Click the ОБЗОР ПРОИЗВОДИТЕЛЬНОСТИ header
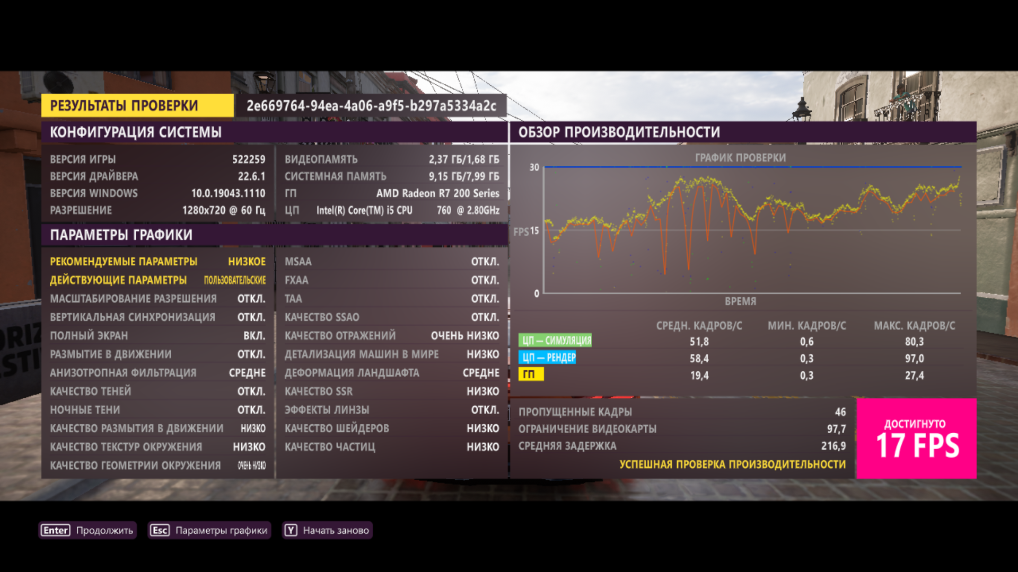 619,132
